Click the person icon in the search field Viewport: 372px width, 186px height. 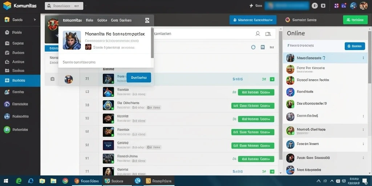click(258, 34)
